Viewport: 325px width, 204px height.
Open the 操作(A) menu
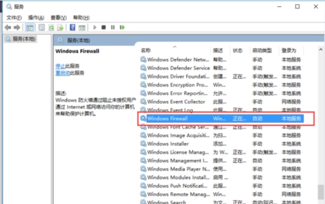pos(36,17)
